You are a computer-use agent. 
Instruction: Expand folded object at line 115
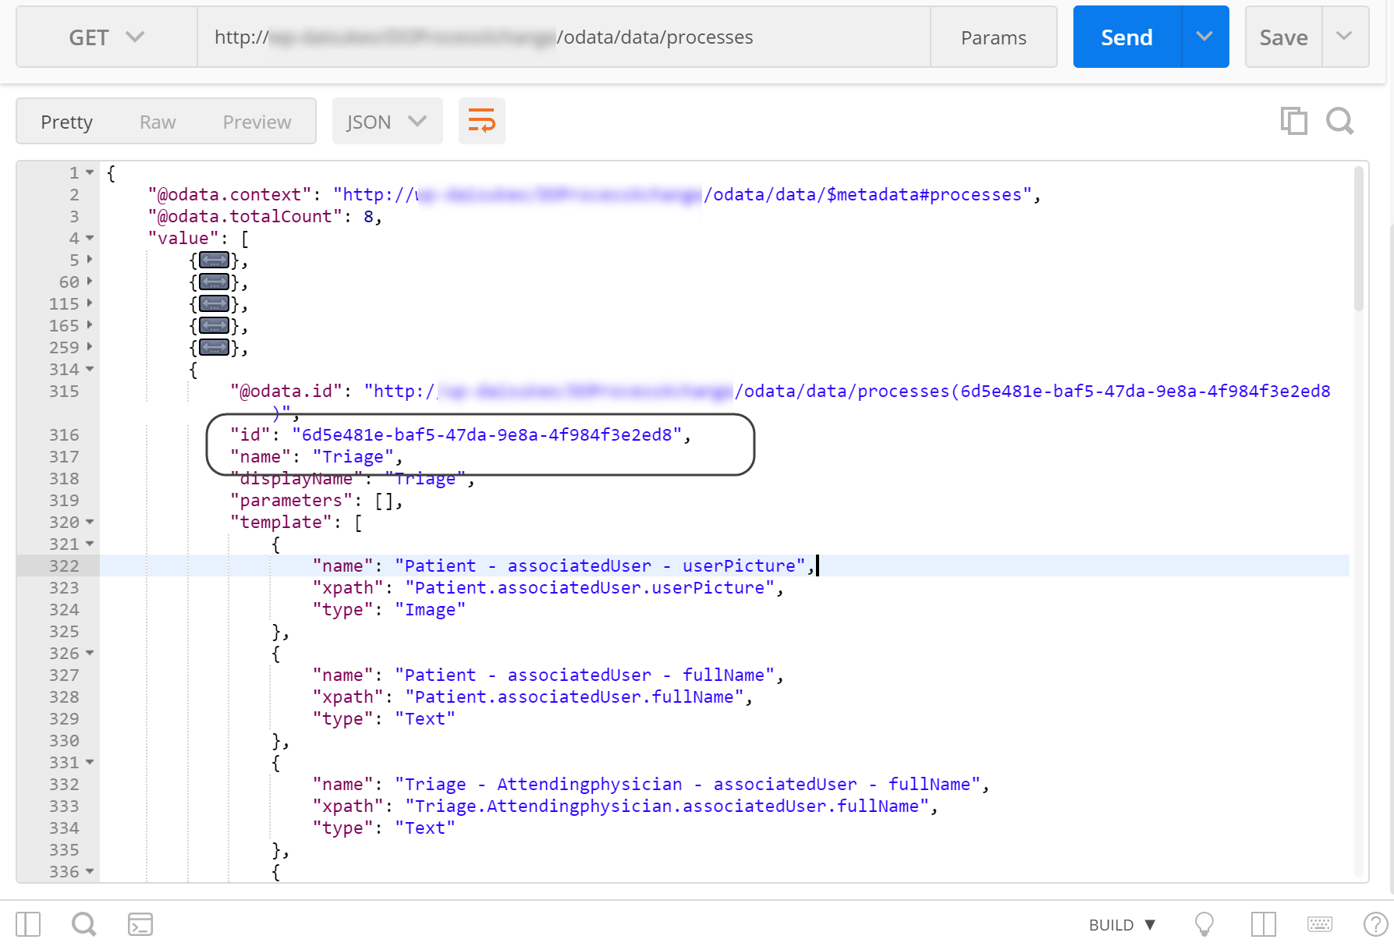[90, 303]
